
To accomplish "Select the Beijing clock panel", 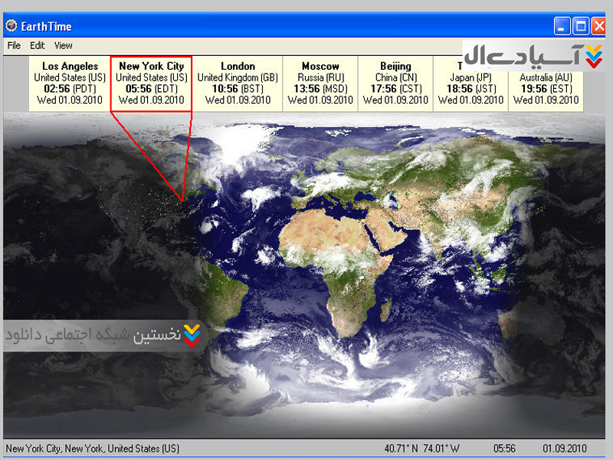I will [x=395, y=84].
